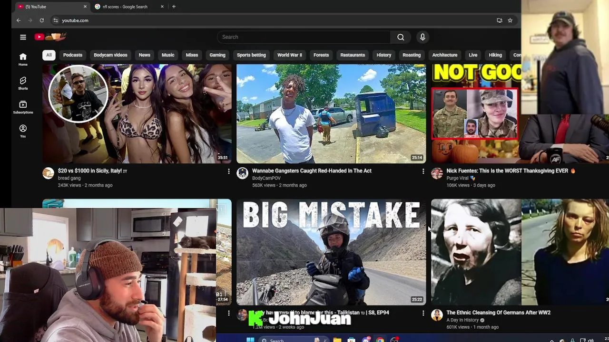Select the Podcasts filter chip

coord(73,55)
